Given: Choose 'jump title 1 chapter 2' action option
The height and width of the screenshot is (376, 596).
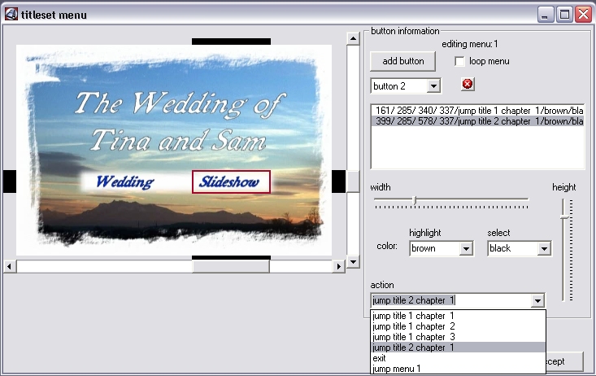Looking at the screenshot, I should click(x=413, y=326).
